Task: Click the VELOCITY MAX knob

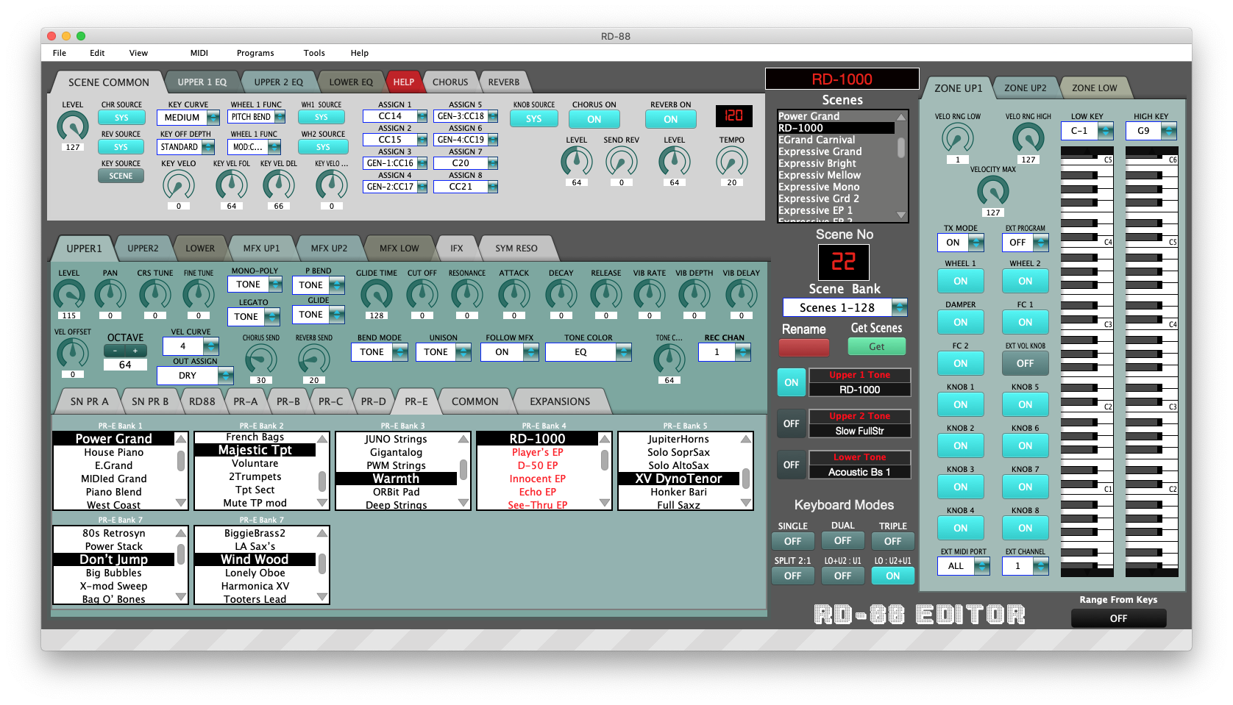Action: coord(992,191)
